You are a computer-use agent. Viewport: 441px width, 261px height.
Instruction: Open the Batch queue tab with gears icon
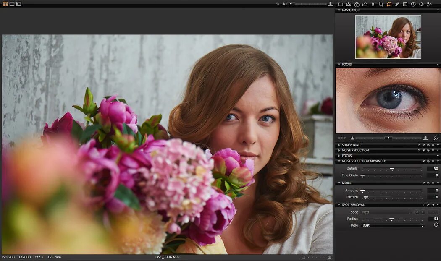point(429,4)
